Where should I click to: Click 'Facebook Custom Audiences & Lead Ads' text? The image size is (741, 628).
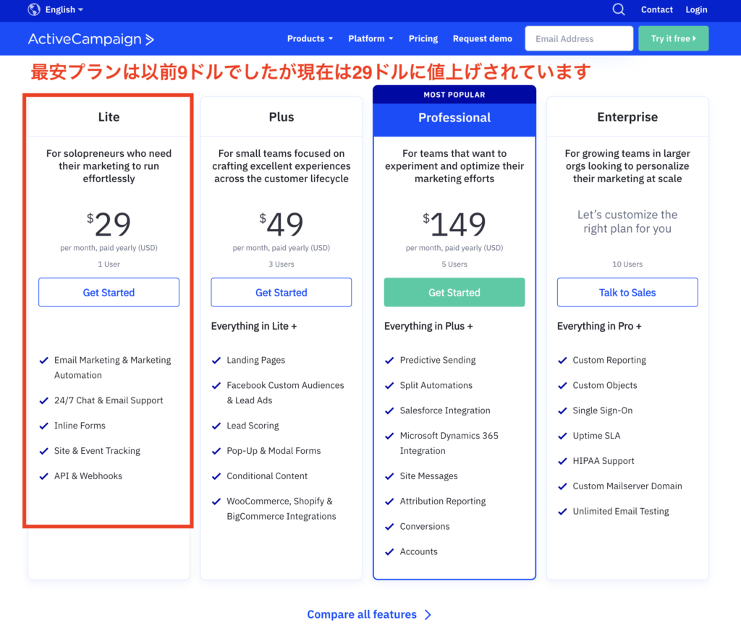[285, 392]
